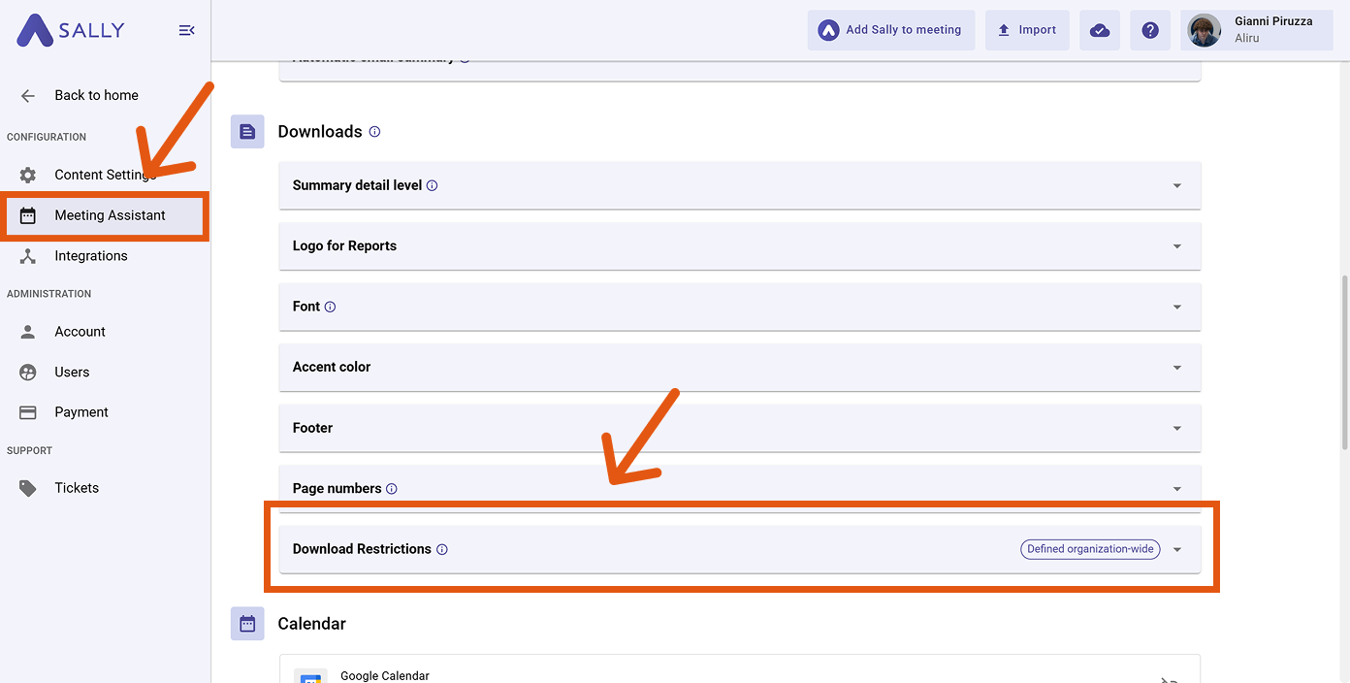Open Gianni Piruzza's profile menu
1350x683 pixels.
coord(1258,30)
